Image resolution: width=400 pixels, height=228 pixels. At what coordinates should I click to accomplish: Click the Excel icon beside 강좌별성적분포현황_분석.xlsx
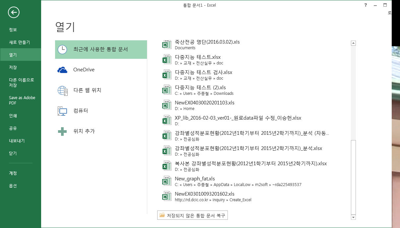tap(166, 151)
